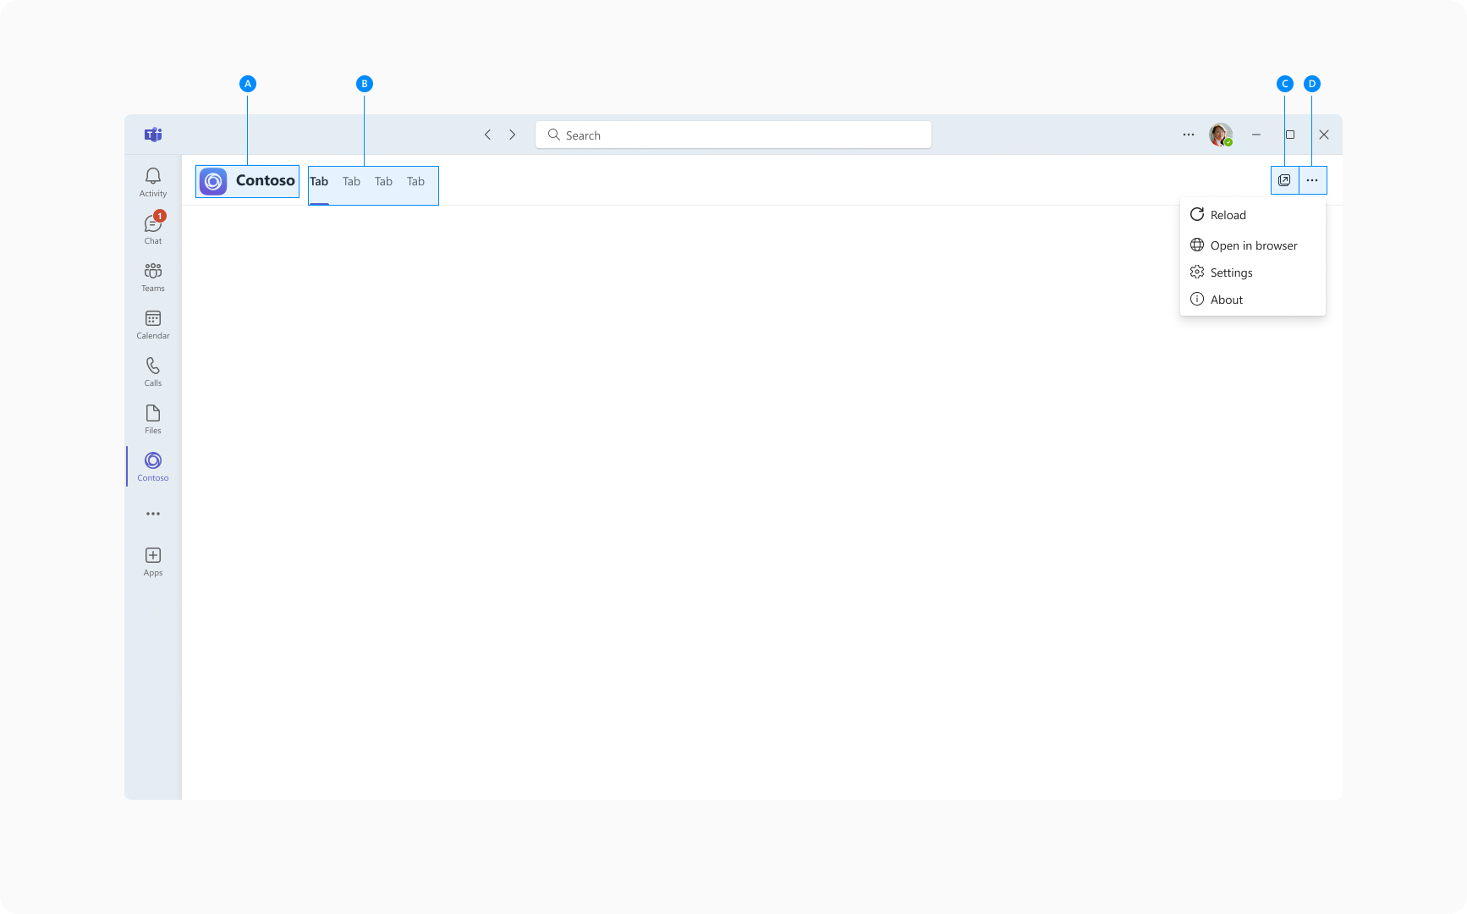The width and height of the screenshot is (1467, 914).
Task: Open the Apps store icon
Action: 153,561
